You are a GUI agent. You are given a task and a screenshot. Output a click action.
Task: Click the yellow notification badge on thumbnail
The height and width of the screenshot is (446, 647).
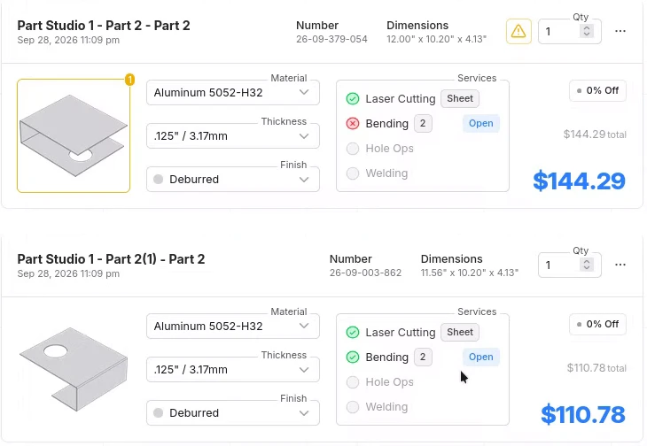(x=129, y=80)
